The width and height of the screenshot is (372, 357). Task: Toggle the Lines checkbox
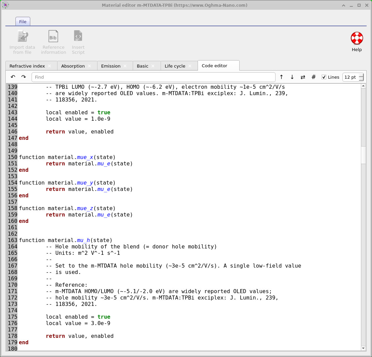(324, 77)
